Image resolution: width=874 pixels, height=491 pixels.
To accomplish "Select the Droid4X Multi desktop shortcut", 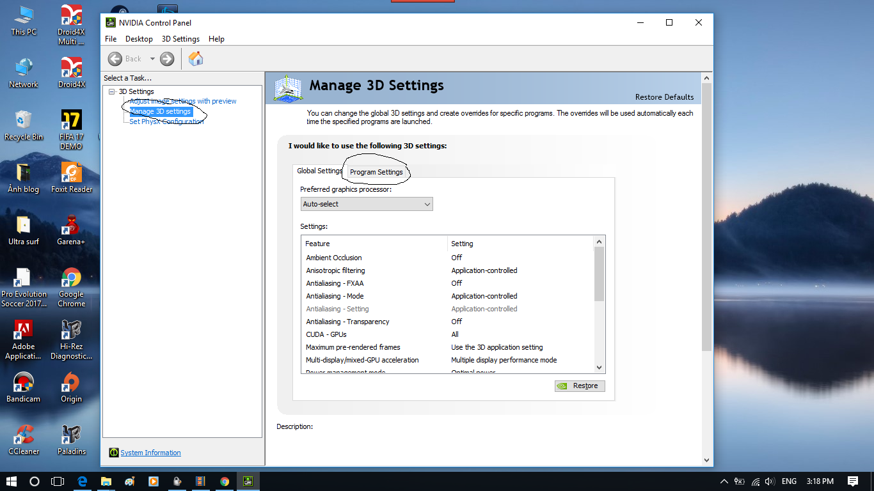I will (71, 26).
